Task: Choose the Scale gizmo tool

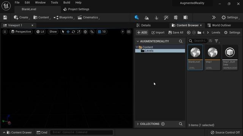Action: pyautogui.click(x=79, y=32)
